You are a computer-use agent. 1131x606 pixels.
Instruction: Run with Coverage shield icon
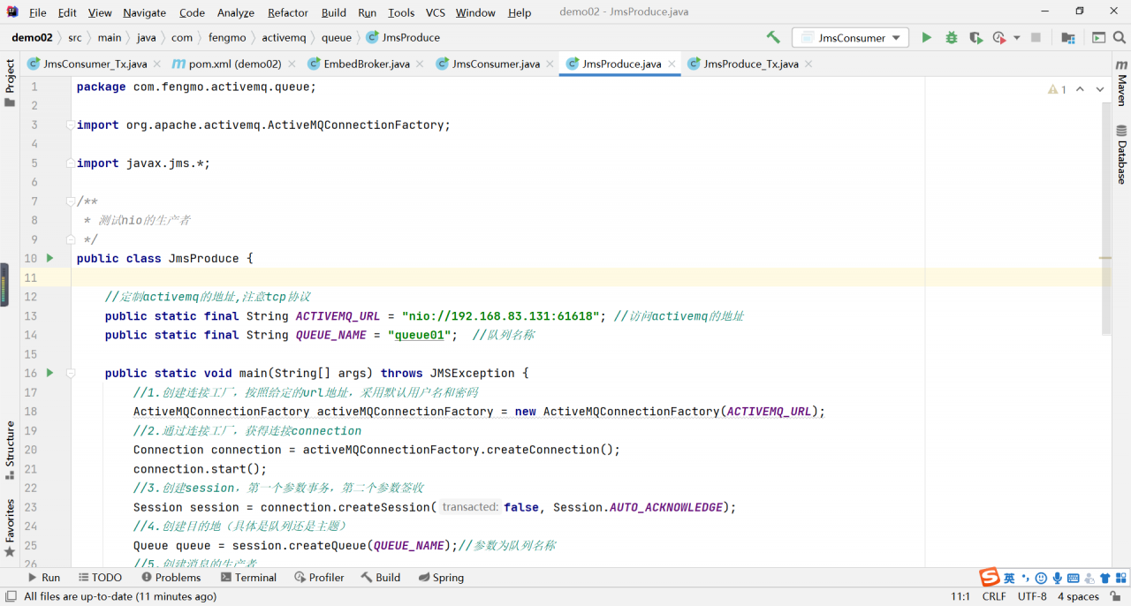(x=975, y=38)
